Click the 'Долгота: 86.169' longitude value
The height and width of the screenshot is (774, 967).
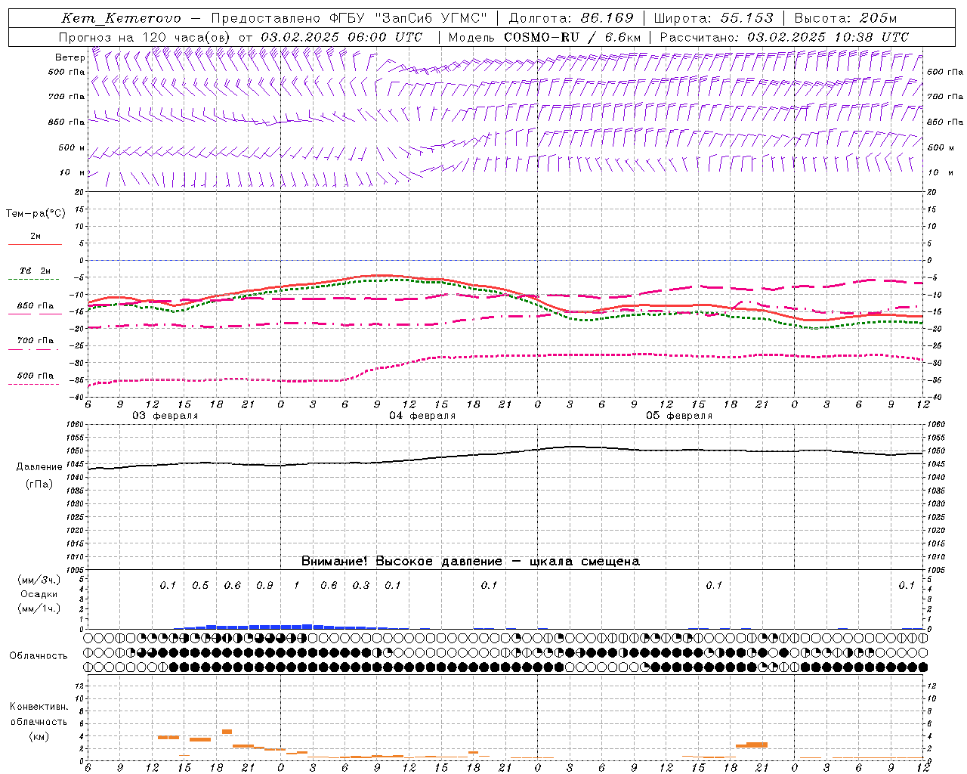571,18
